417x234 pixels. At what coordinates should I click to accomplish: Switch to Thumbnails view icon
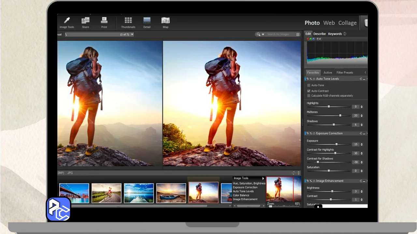point(128,21)
